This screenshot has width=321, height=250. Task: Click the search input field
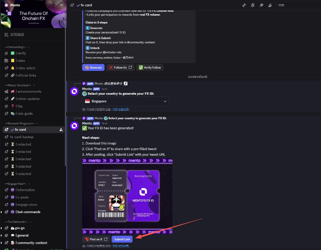tap(297, 5)
